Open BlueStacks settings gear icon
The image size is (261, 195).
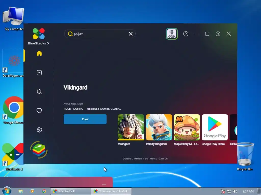point(39,130)
